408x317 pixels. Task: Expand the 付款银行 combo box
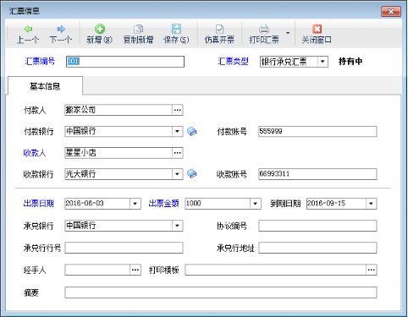pyautogui.click(x=177, y=131)
